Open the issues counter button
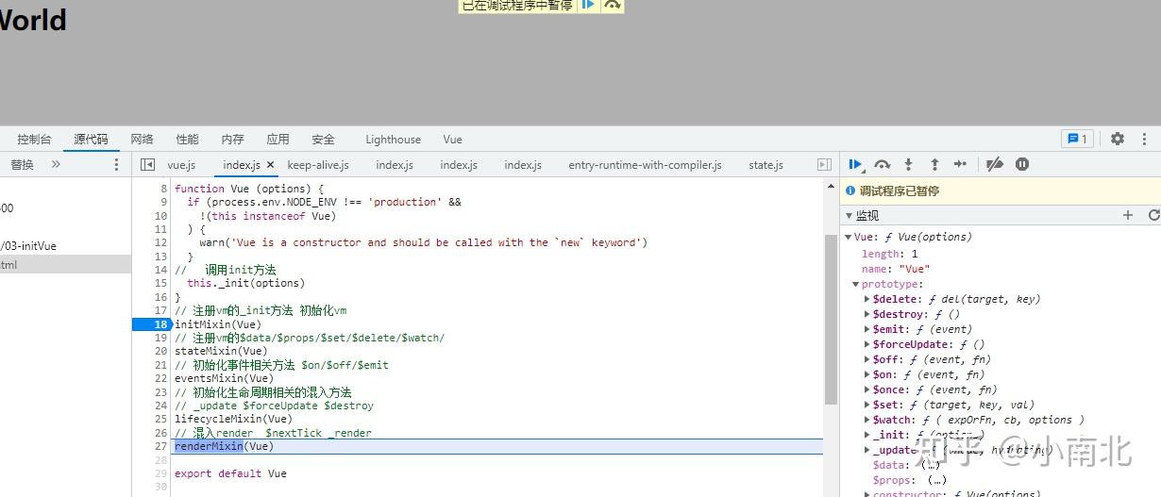 click(1076, 139)
